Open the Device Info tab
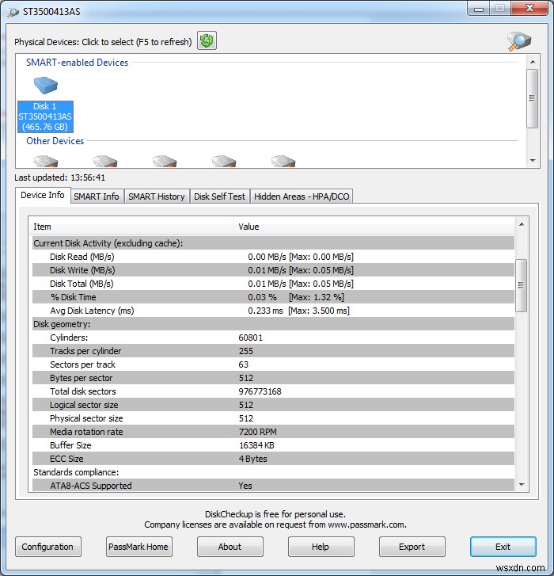The width and height of the screenshot is (554, 576). (43, 195)
